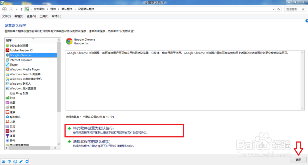Viewport: 308px width, 165px height.
Task: Click the Internet Explorer icon
Action: (7, 60)
